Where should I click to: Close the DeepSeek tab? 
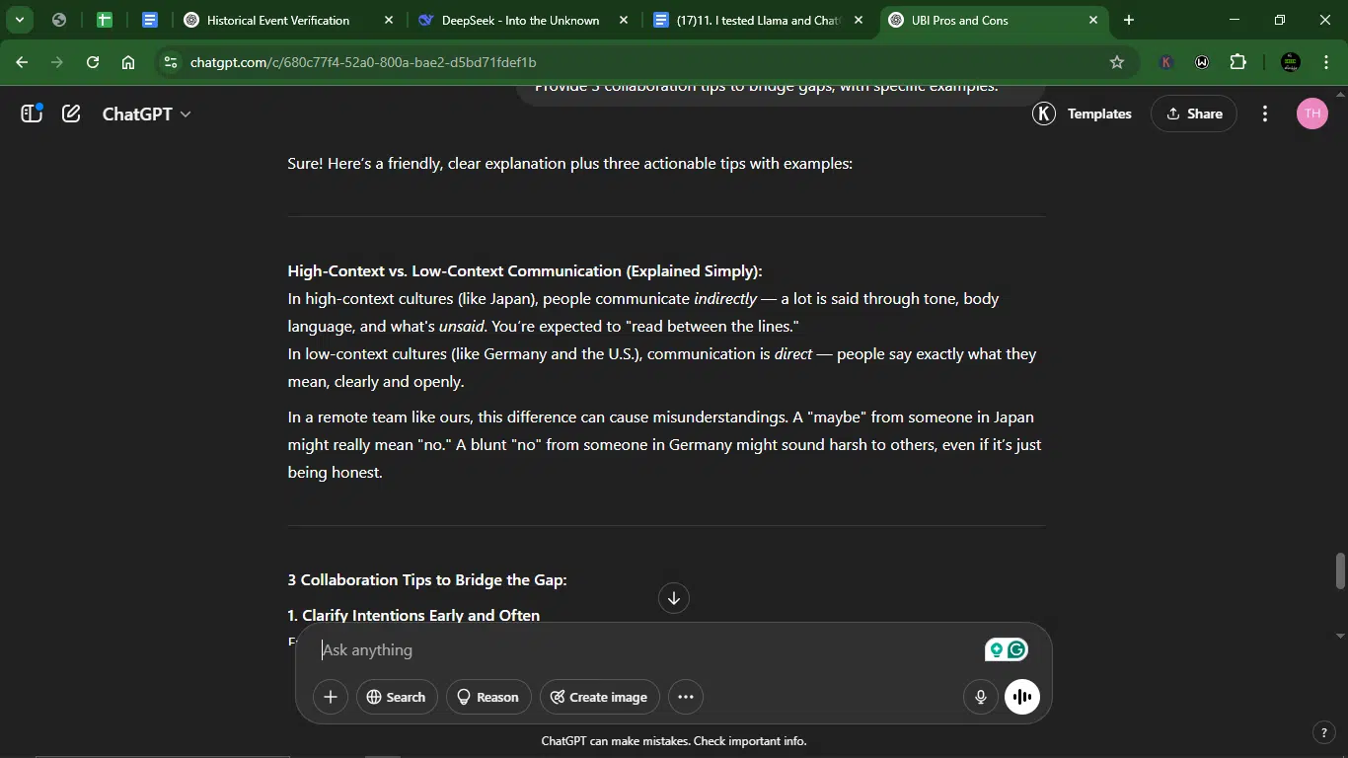pyautogui.click(x=624, y=20)
